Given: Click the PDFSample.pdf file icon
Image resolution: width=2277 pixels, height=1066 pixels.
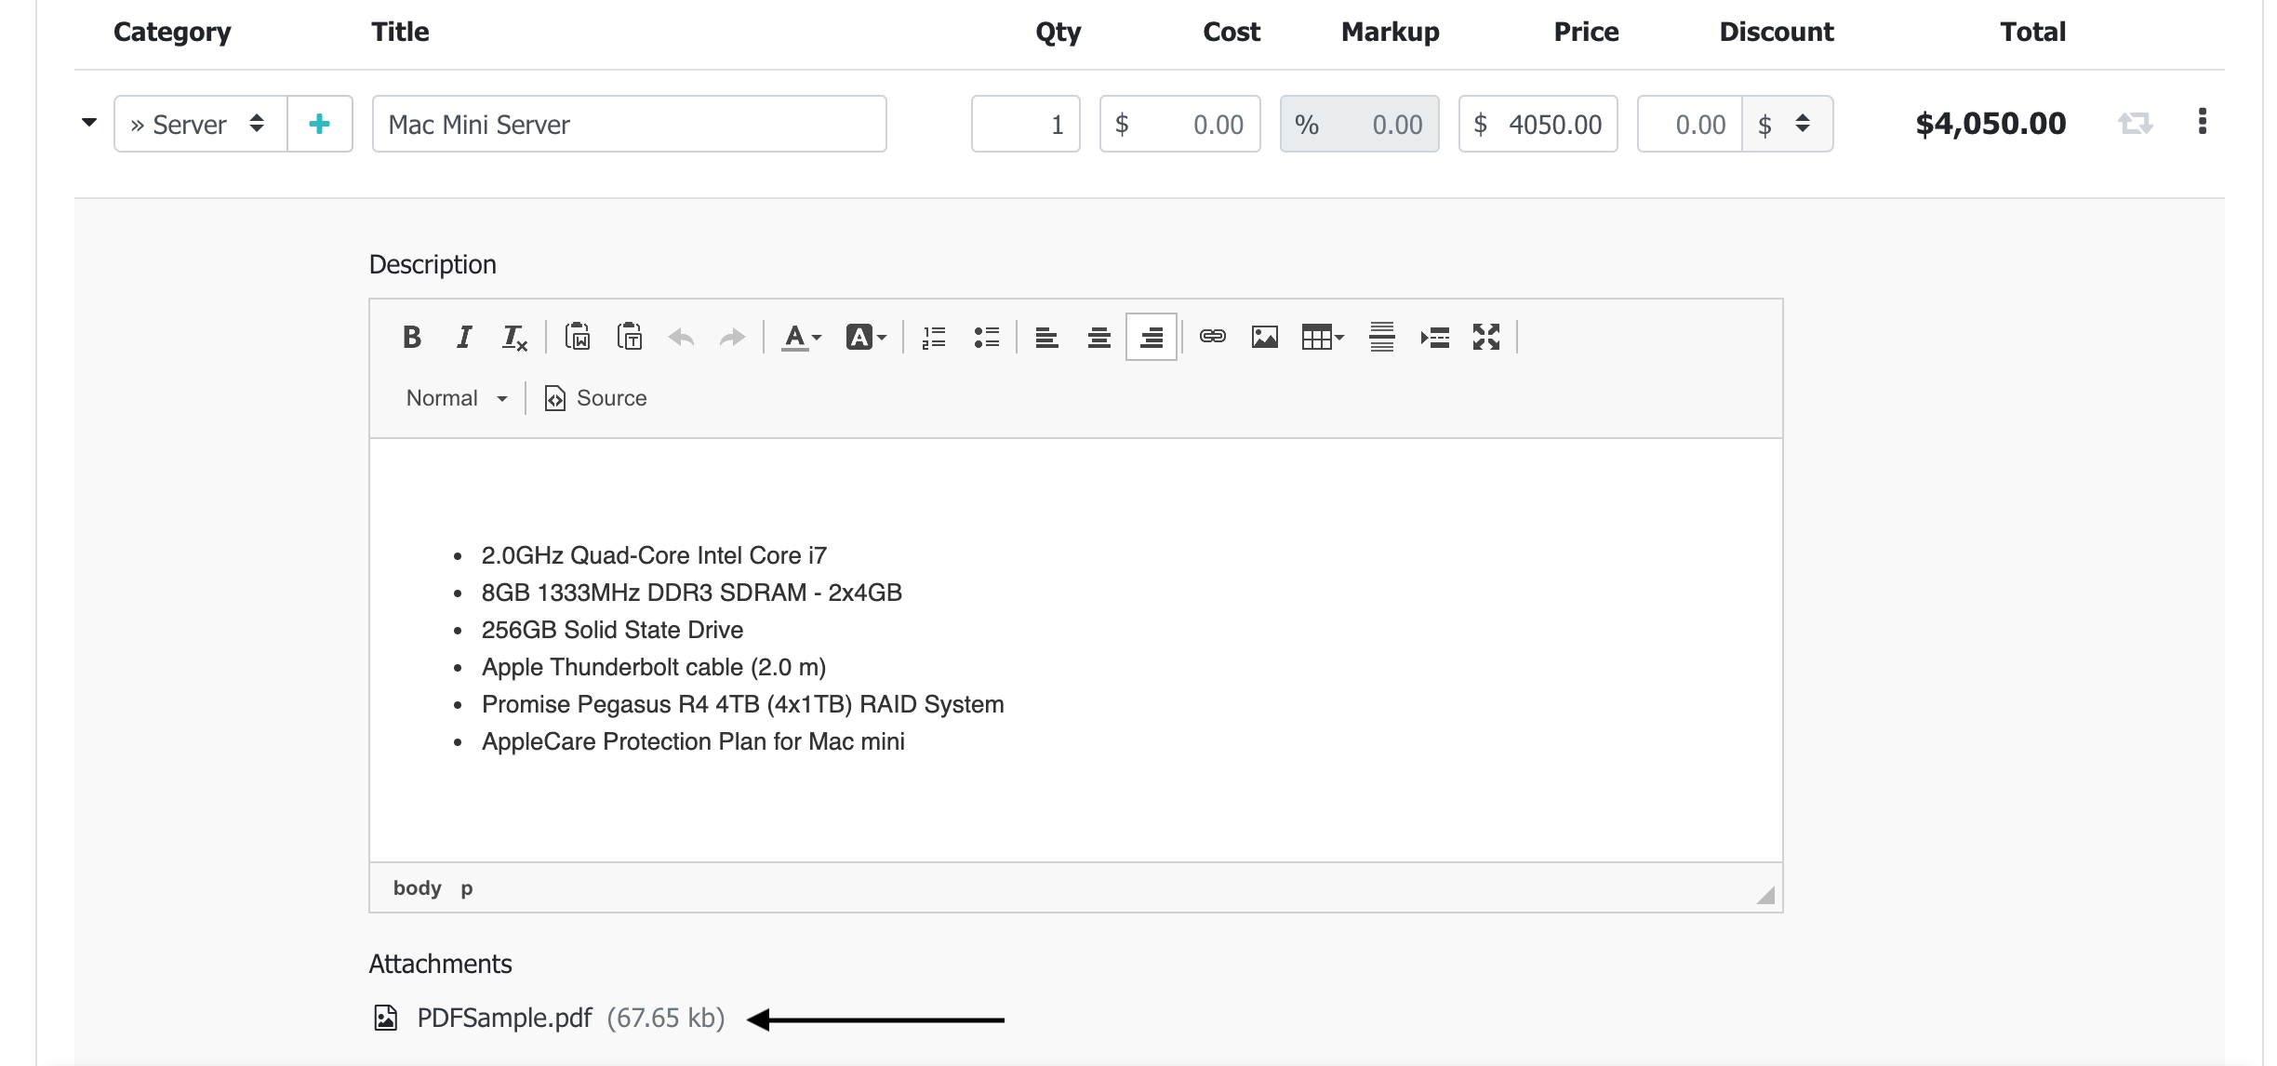Looking at the screenshot, I should tap(386, 1018).
